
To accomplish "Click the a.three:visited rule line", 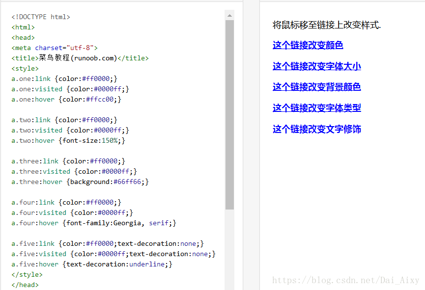I will point(74,171).
